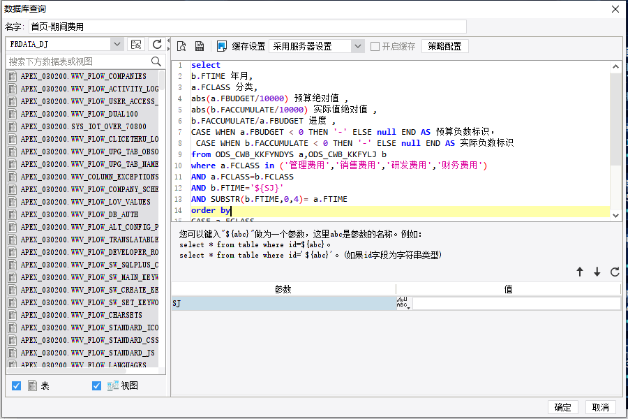Click SQL editor scroll up arrow

click(615, 66)
